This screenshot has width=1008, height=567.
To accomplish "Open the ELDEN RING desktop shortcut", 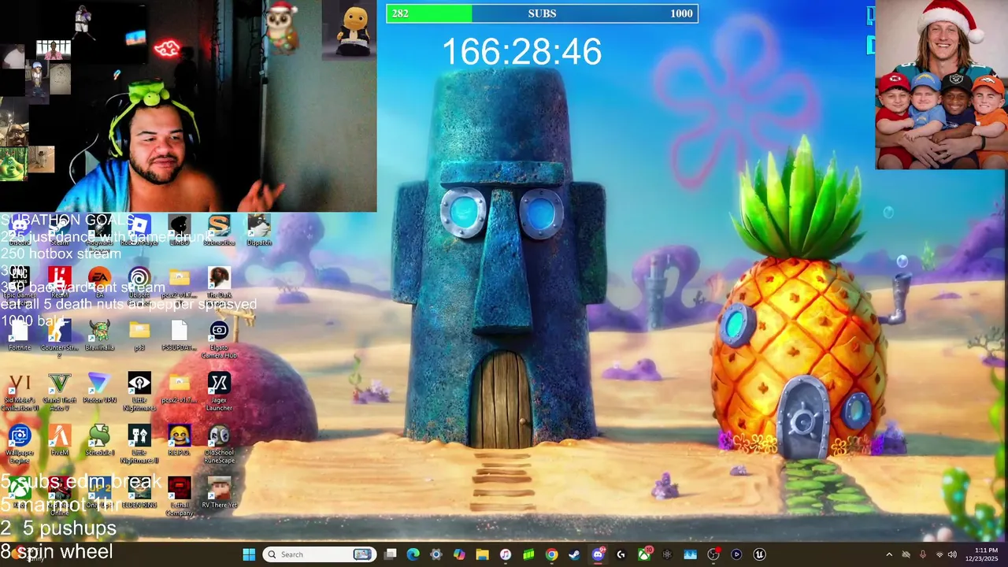I will tap(139, 493).
